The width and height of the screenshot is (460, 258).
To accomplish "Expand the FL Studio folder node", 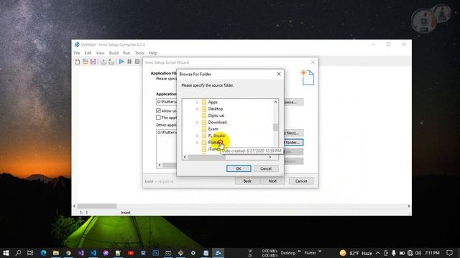I will point(197,135).
